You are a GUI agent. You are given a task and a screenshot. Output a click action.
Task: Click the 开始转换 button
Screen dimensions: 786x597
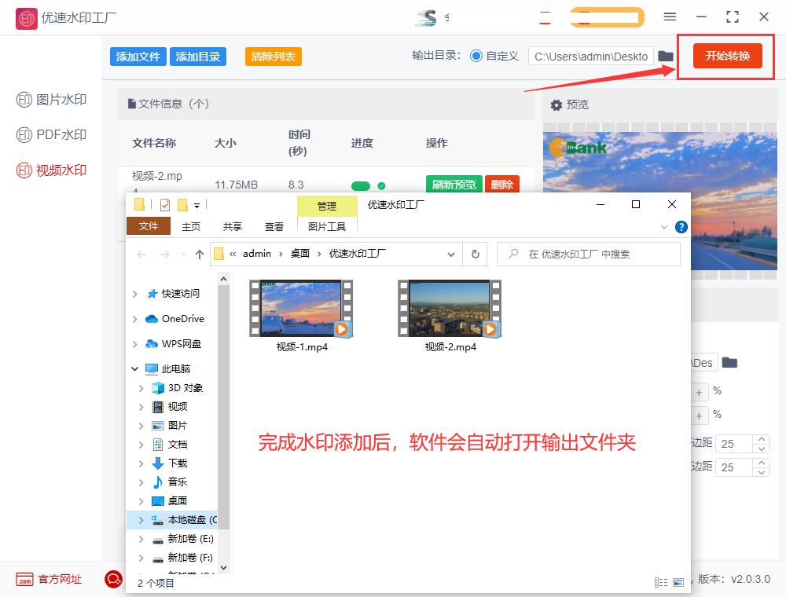[726, 56]
